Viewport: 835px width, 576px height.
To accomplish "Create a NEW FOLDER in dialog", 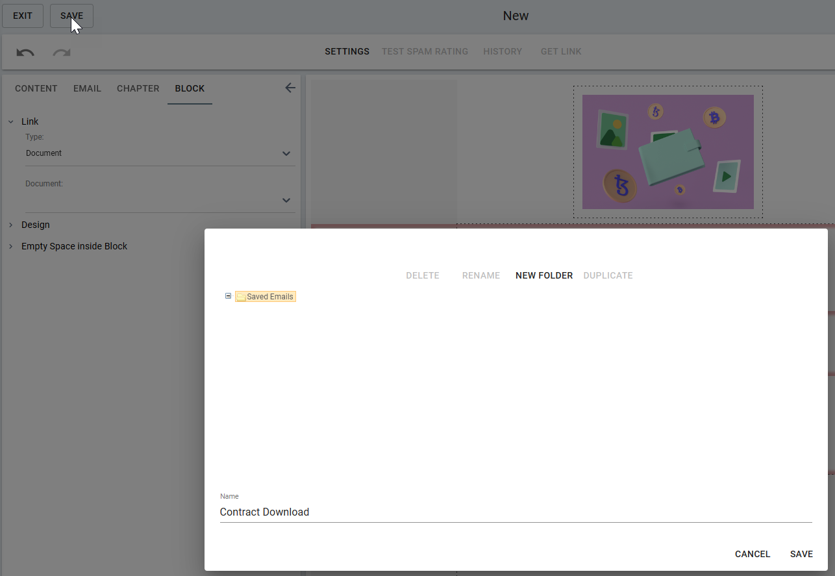I will pos(544,275).
